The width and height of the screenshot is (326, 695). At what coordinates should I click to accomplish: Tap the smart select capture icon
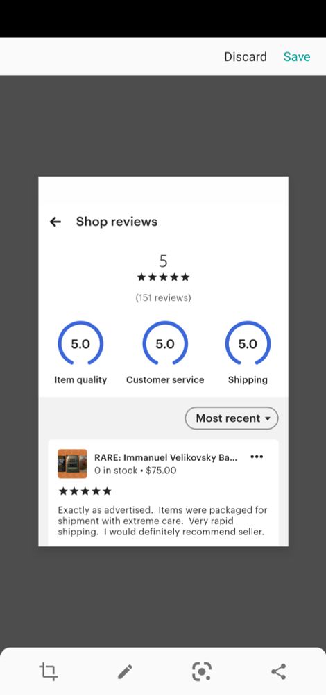pos(202,671)
